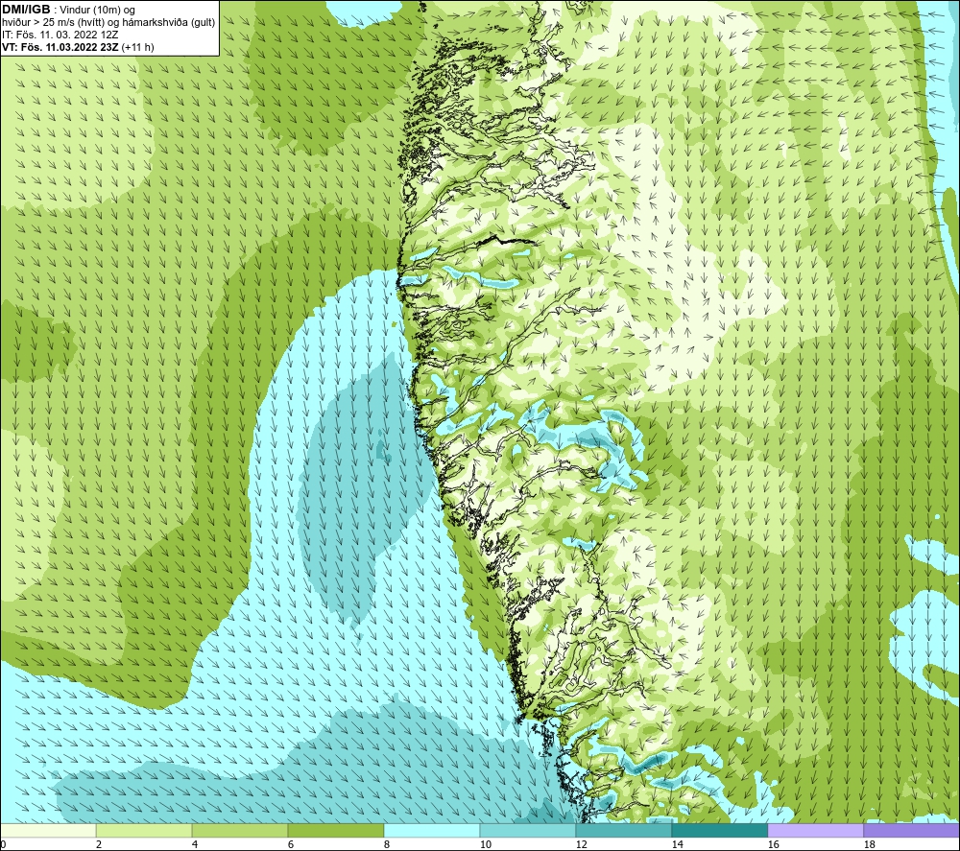Click the scale label "4"
This screenshot has height=851, width=960.
point(195,845)
